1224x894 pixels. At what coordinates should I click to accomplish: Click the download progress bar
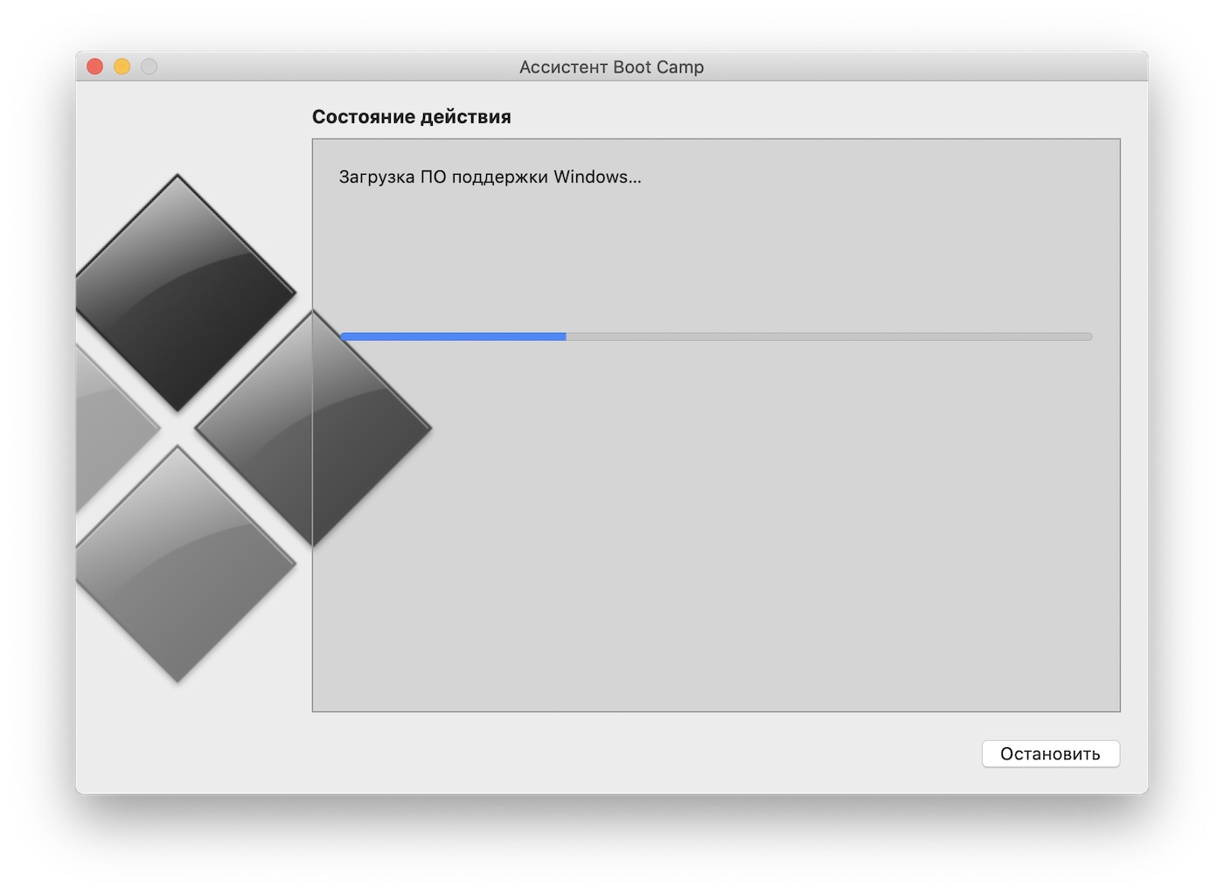[715, 336]
